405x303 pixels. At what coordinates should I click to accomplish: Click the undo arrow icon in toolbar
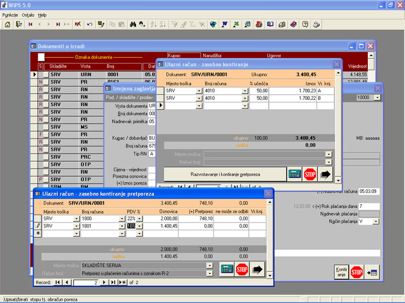[90, 24]
